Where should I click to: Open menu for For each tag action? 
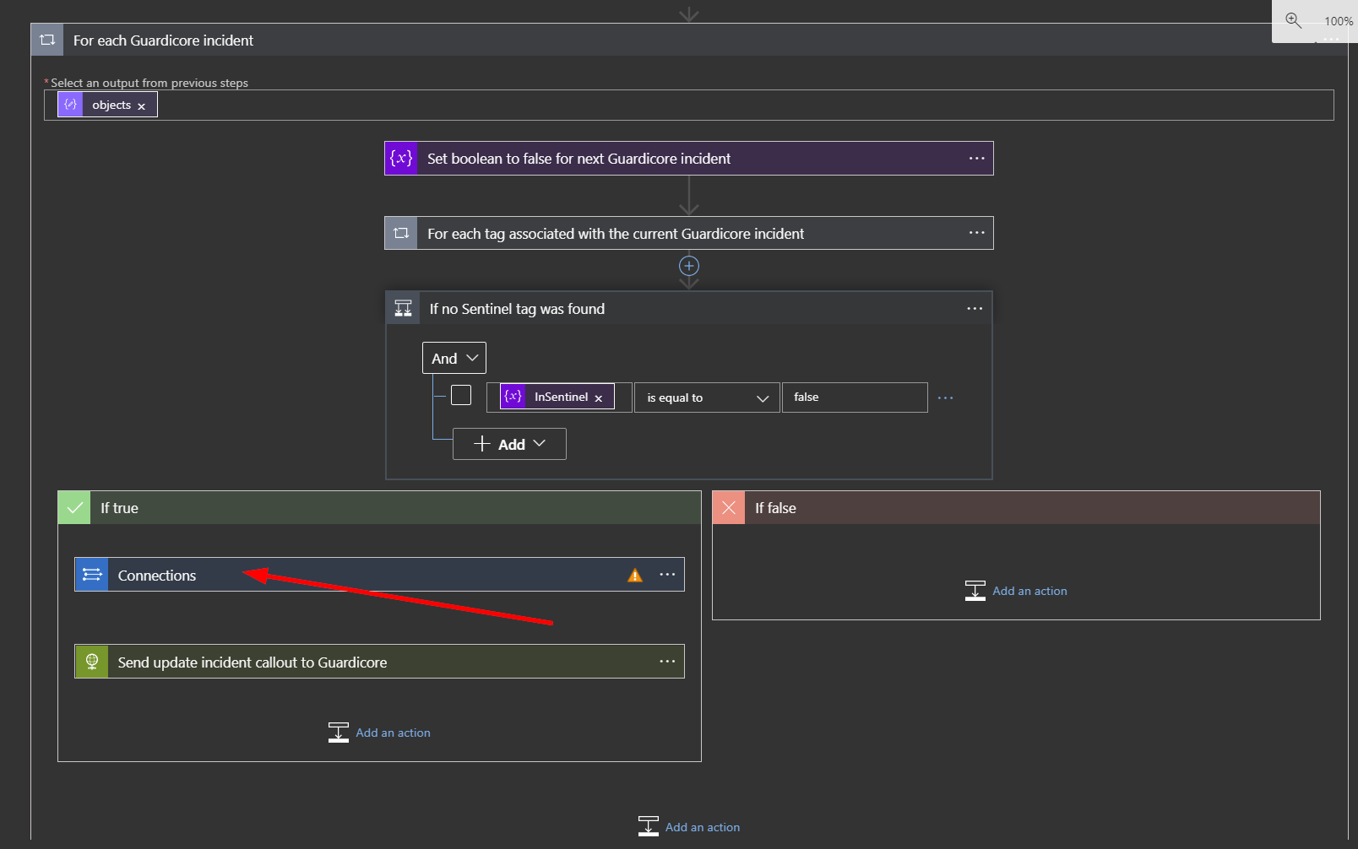click(x=976, y=233)
